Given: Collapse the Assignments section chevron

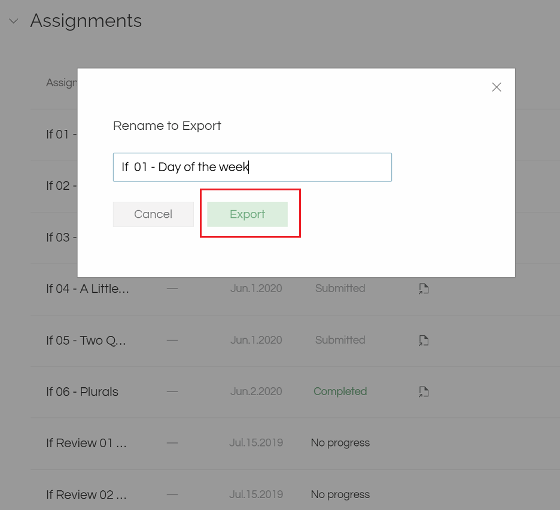Looking at the screenshot, I should (13, 21).
